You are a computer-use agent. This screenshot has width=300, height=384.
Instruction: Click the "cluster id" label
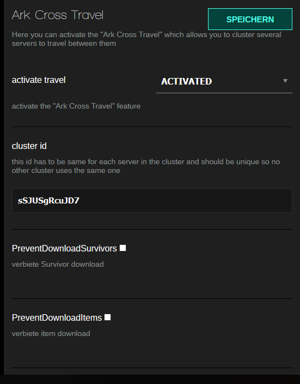tap(29, 146)
